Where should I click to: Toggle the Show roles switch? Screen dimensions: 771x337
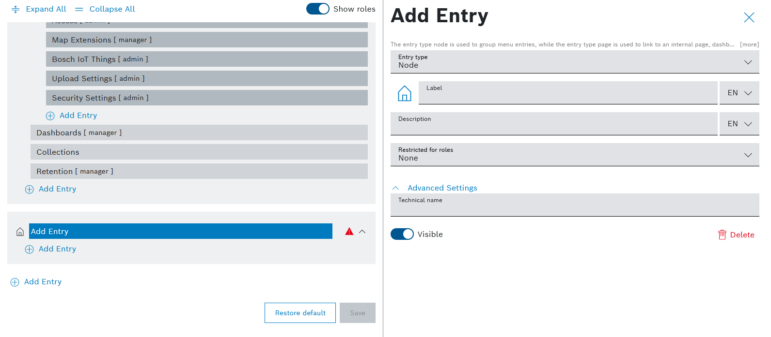tap(318, 9)
